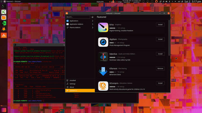
Task: Expand the Plasma Addons chevron
Action: 93,27
